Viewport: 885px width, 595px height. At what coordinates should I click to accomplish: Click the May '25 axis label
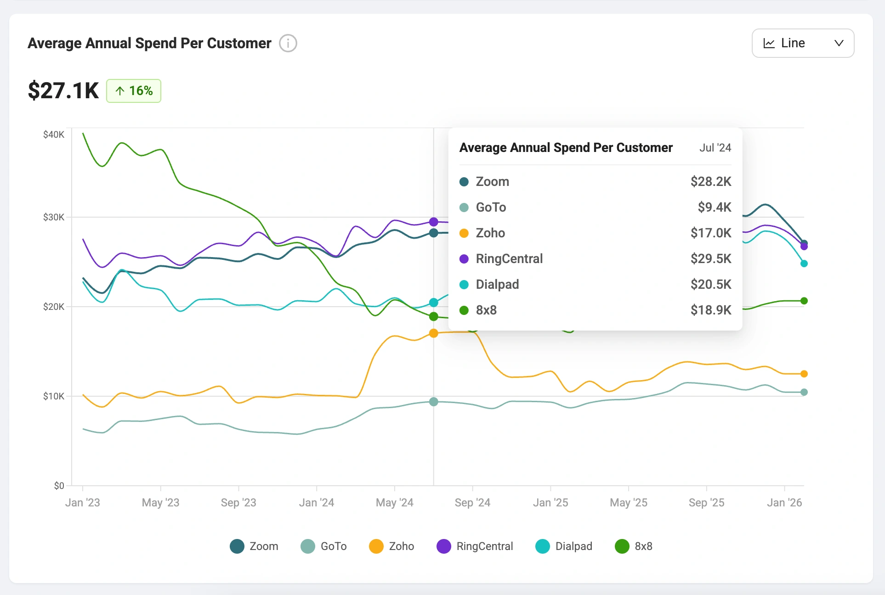(629, 503)
